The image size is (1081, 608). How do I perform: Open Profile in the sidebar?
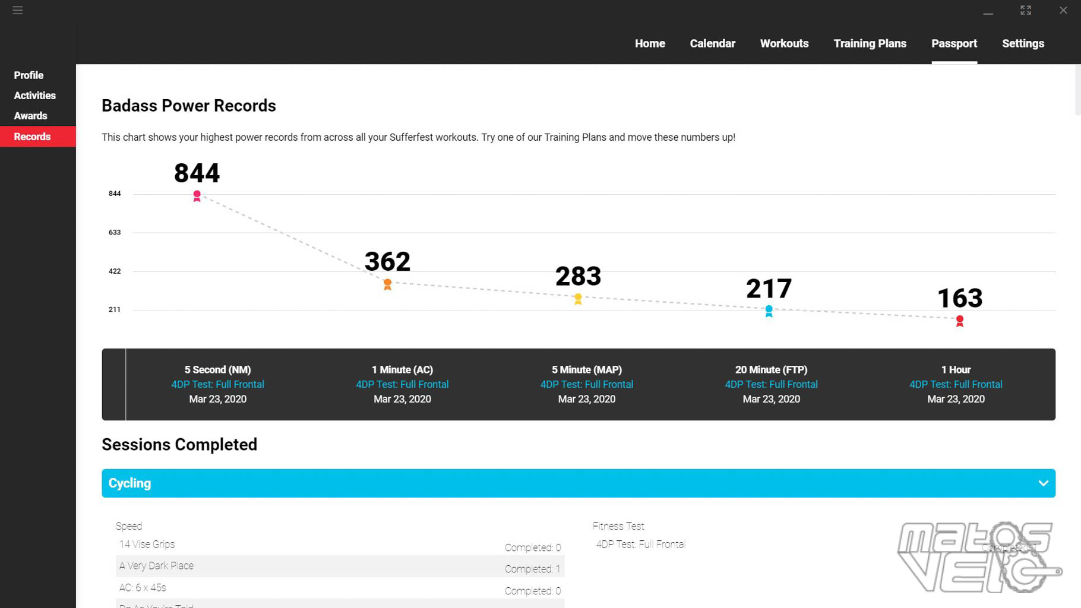pos(29,75)
